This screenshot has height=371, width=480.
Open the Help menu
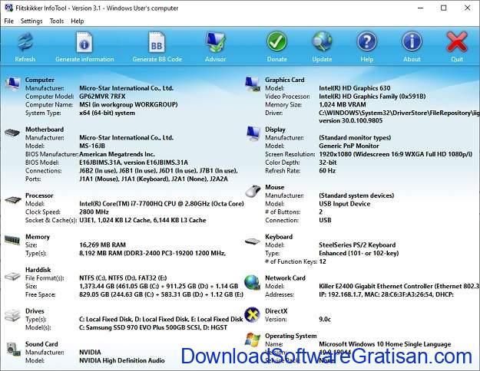click(77, 21)
